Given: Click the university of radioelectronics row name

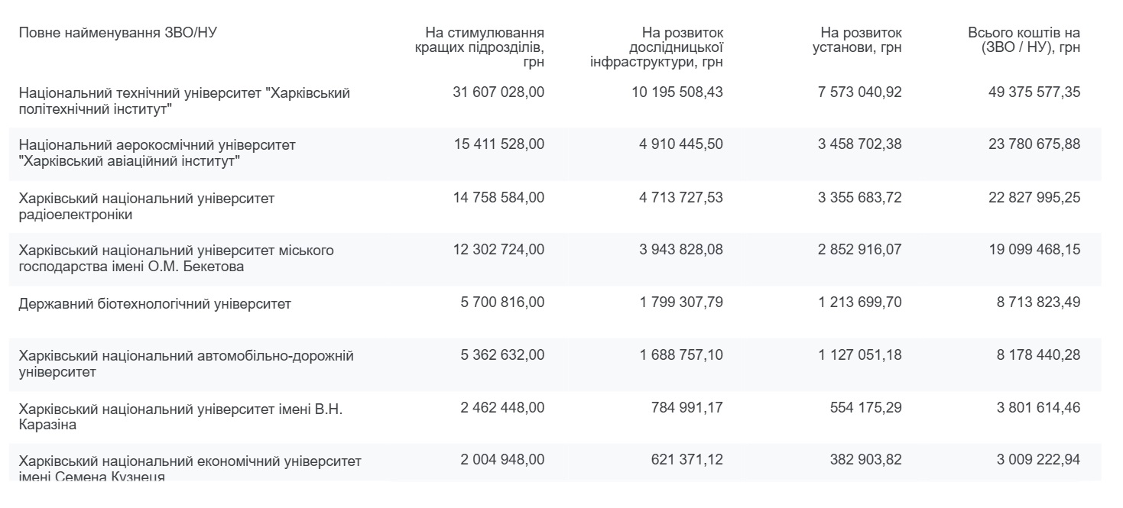Looking at the screenshot, I should pyautogui.click(x=147, y=206).
